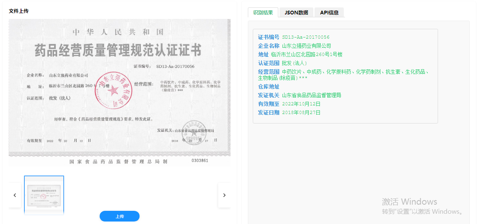The height and width of the screenshot is (224, 478).
Task: Open the API信息 tab
Action: point(329,12)
